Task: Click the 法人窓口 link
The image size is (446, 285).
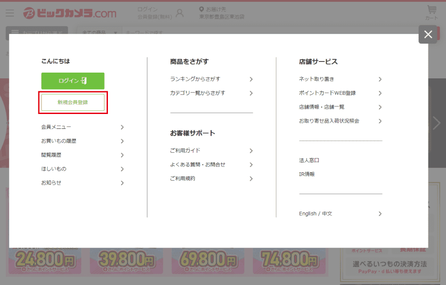Action: [309, 160]
